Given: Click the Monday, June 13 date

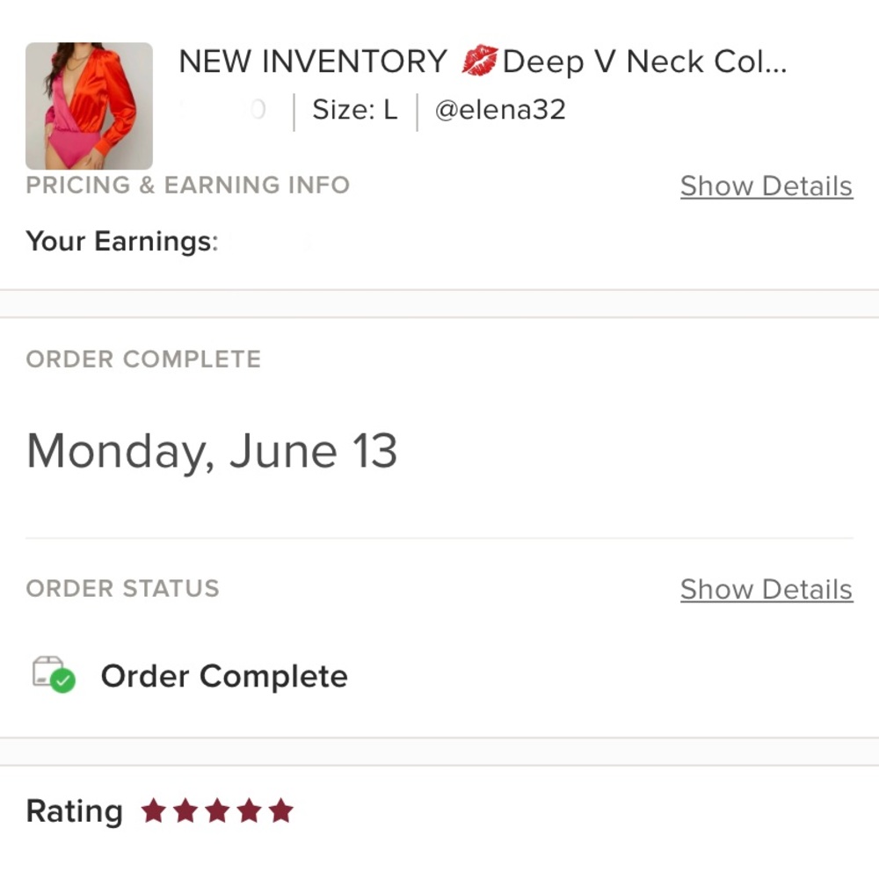Looking at the screenshot, I should [x=212, y=451].
